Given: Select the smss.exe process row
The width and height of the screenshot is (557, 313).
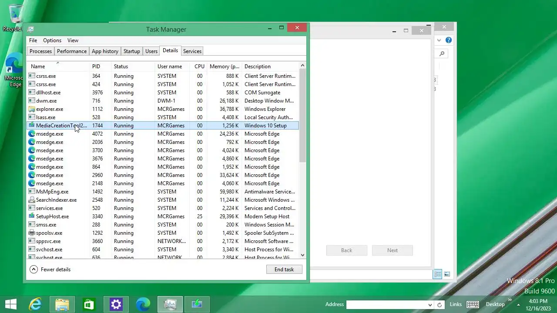Looking at the screenshot, I should [x=163, y=225].
